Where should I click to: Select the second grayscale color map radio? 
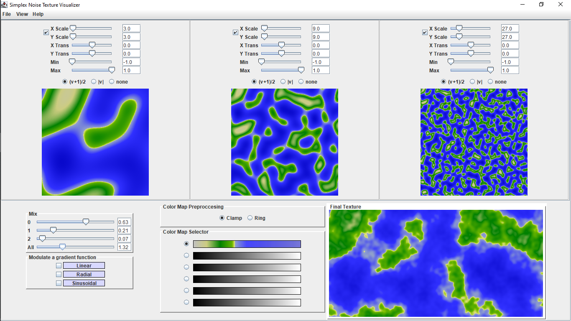coord(186,267)
